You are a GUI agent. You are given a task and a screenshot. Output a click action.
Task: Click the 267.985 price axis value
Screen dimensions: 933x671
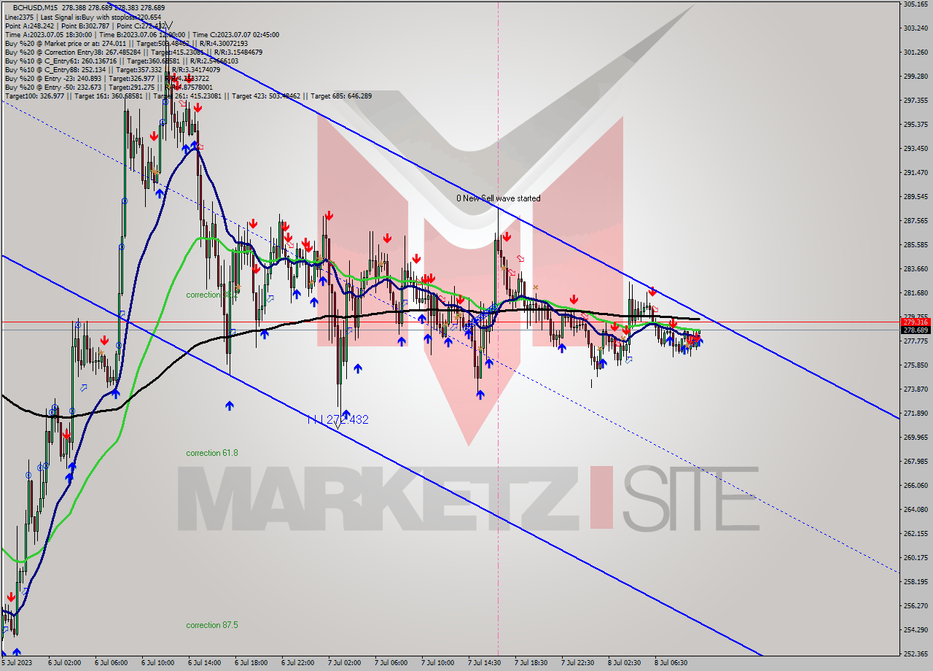coord(916,462)
